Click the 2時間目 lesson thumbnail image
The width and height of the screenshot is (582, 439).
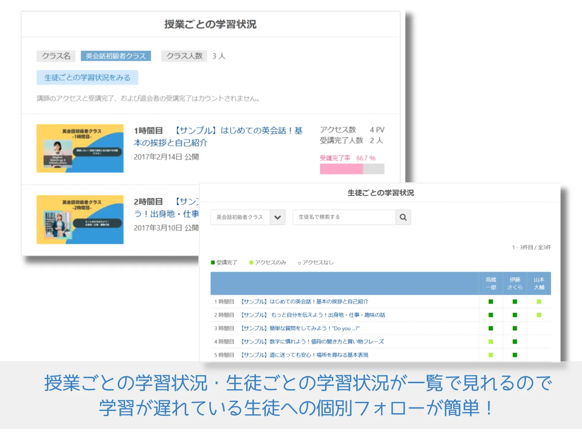coord(80,219)
